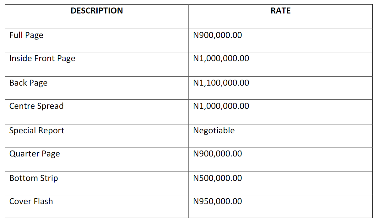Click the Centre Spread rate value
The height and width of the screenshot is (222, 379).
(x=221, y=106)
